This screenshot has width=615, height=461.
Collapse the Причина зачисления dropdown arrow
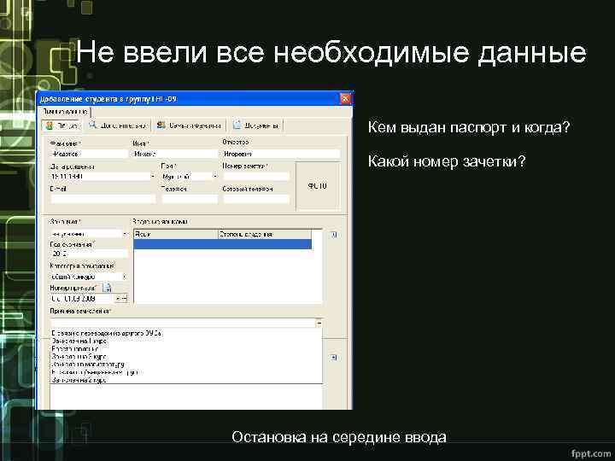coord(319,323)
